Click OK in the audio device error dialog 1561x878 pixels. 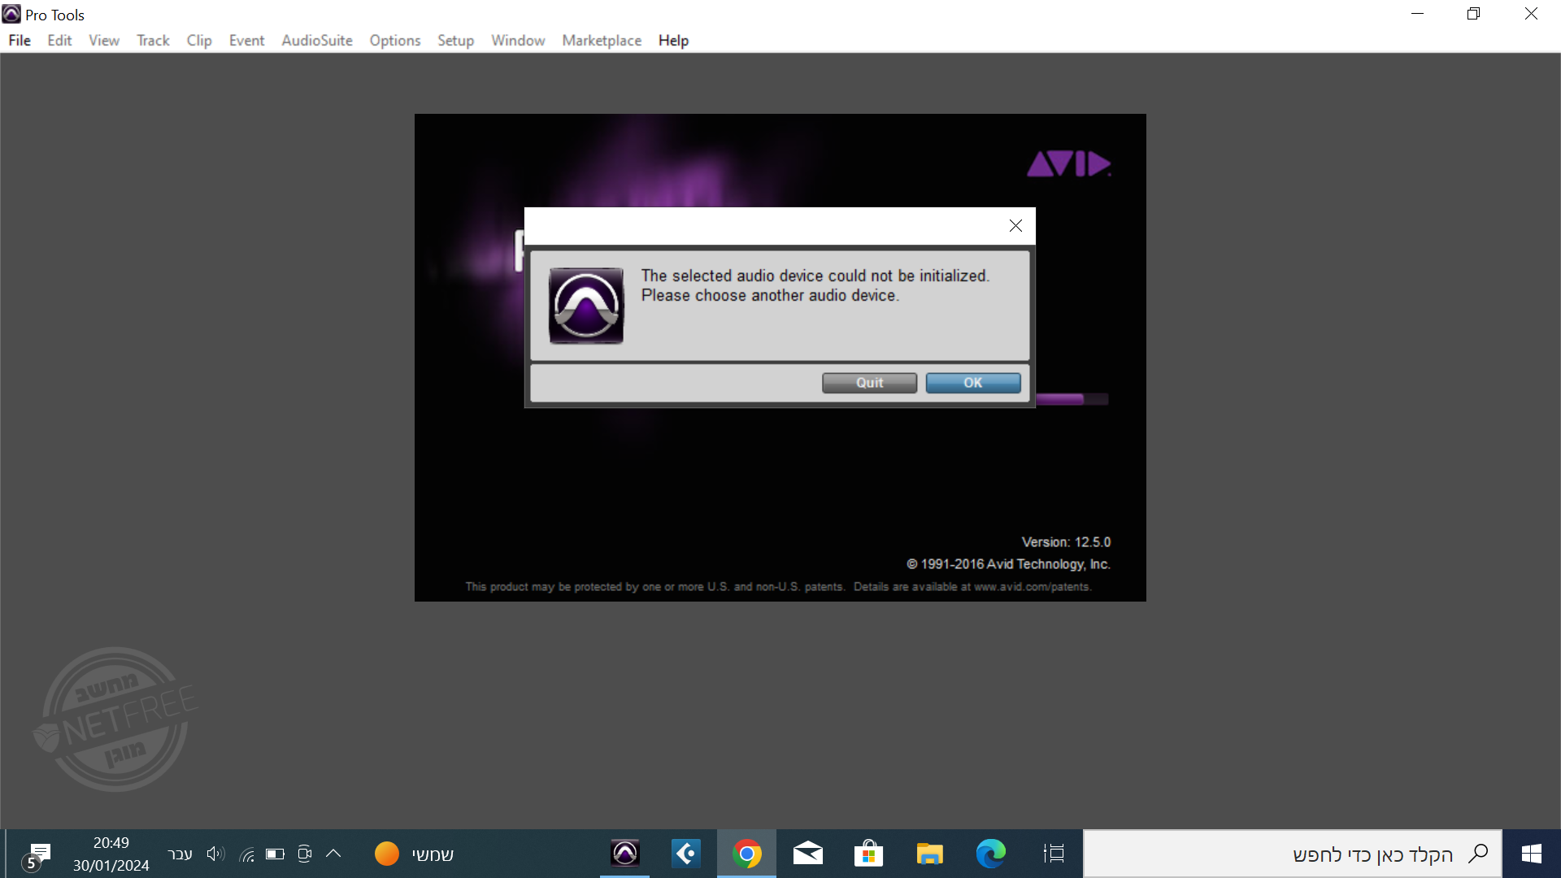pyautogui.click(x=973, y=383)
